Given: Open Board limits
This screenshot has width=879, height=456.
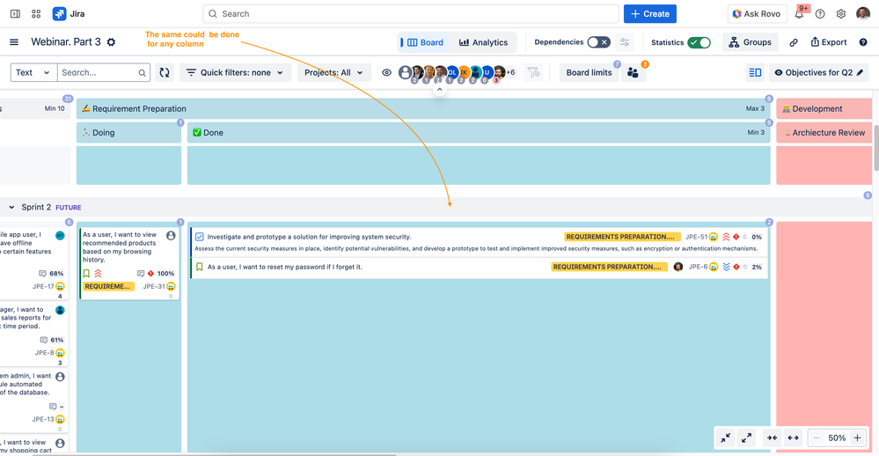Looking at the screenshot, I should (590, 72).
